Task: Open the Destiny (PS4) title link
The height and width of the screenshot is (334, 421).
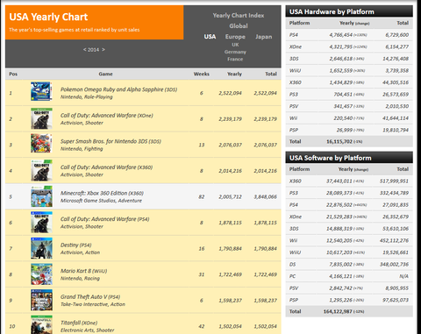Action: (x=76, y=245)
